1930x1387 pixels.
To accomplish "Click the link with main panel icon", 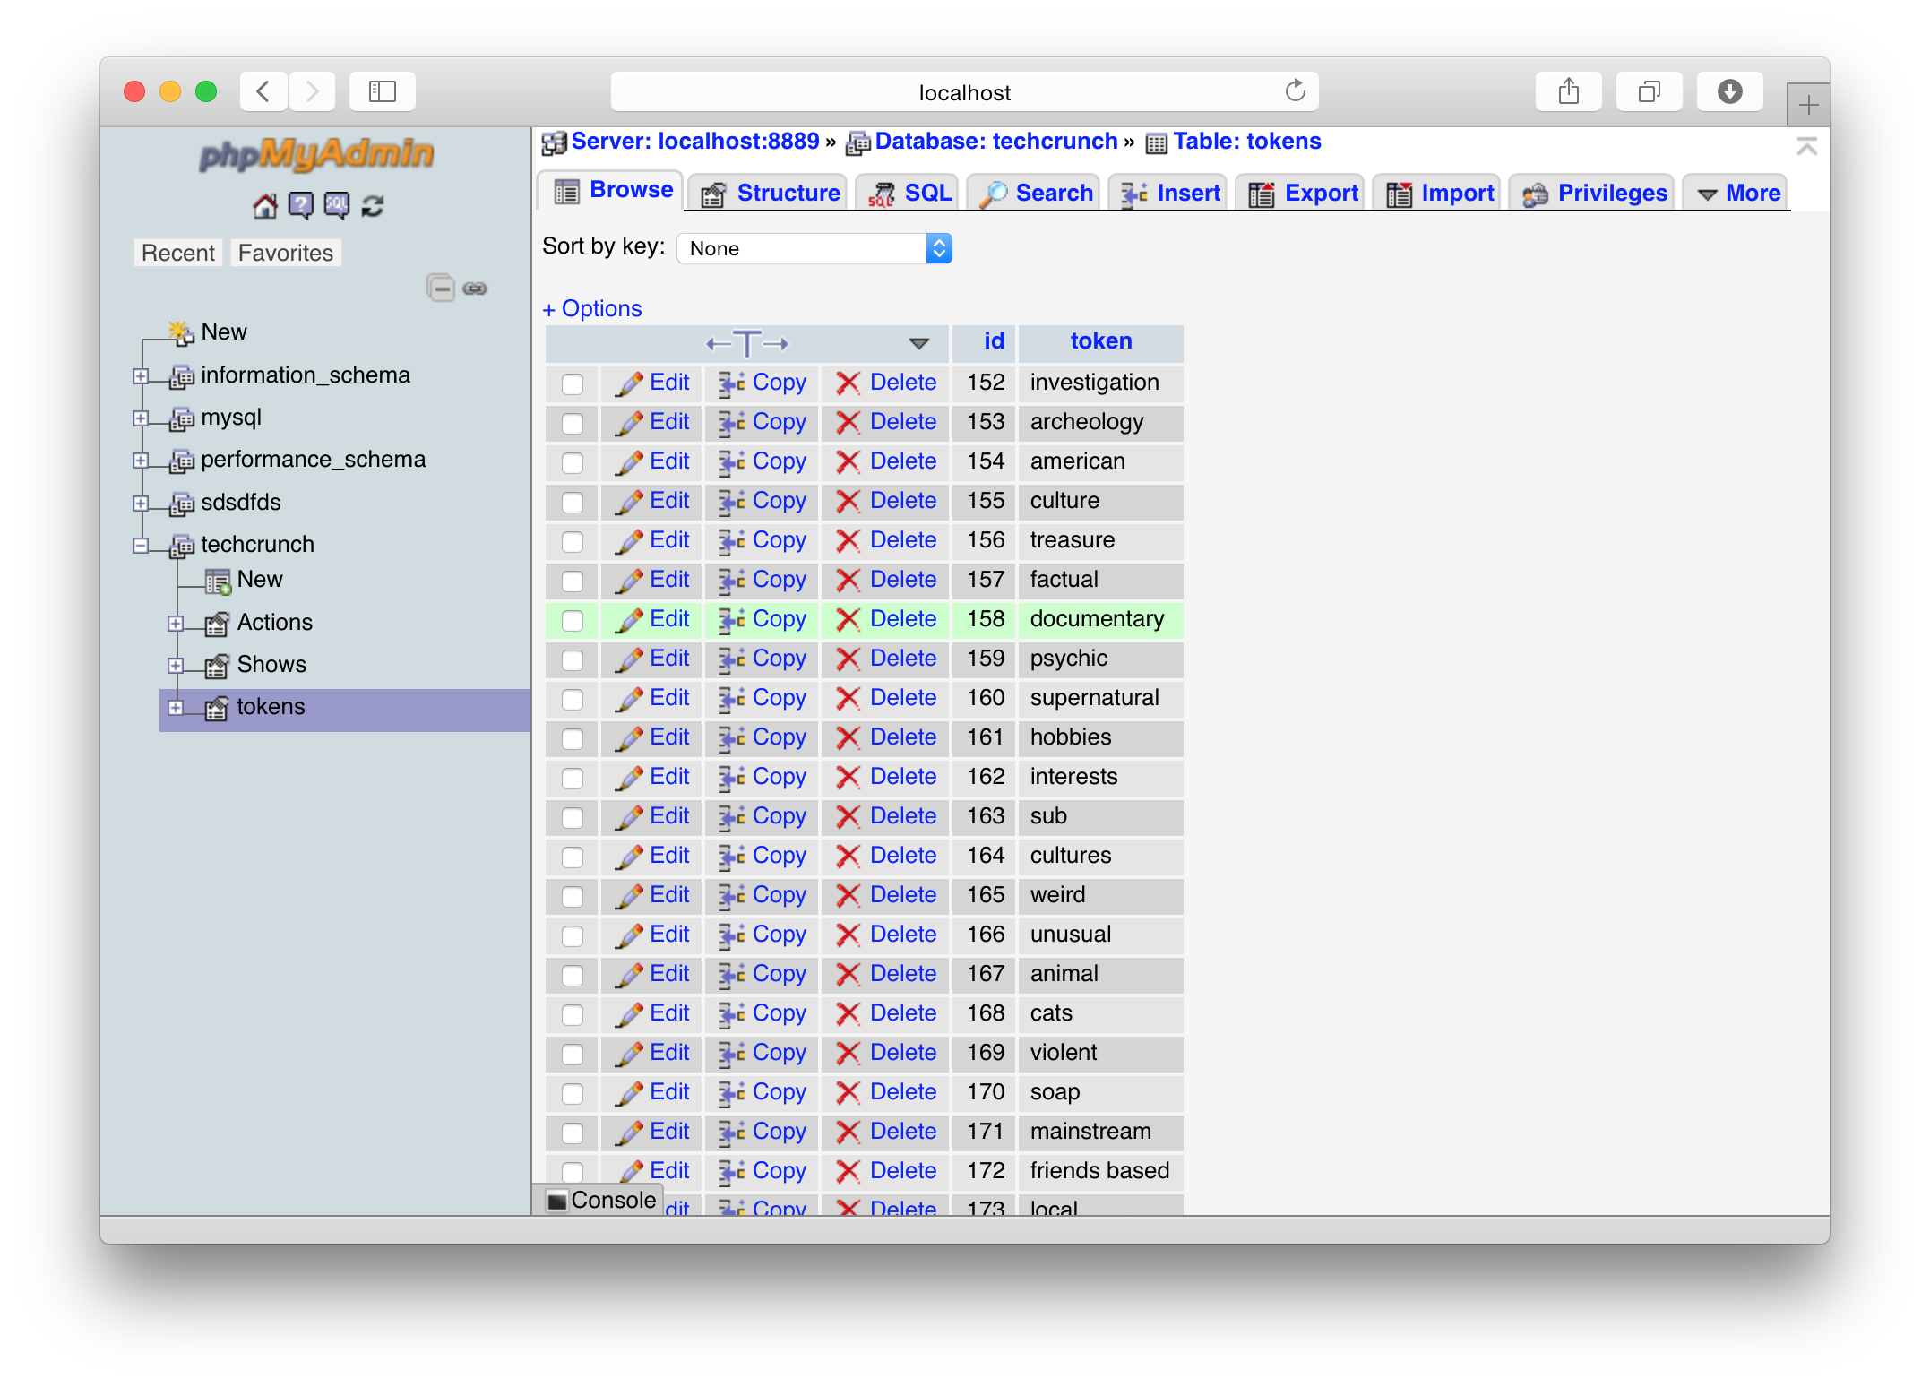I will click(x=475, y=289).
